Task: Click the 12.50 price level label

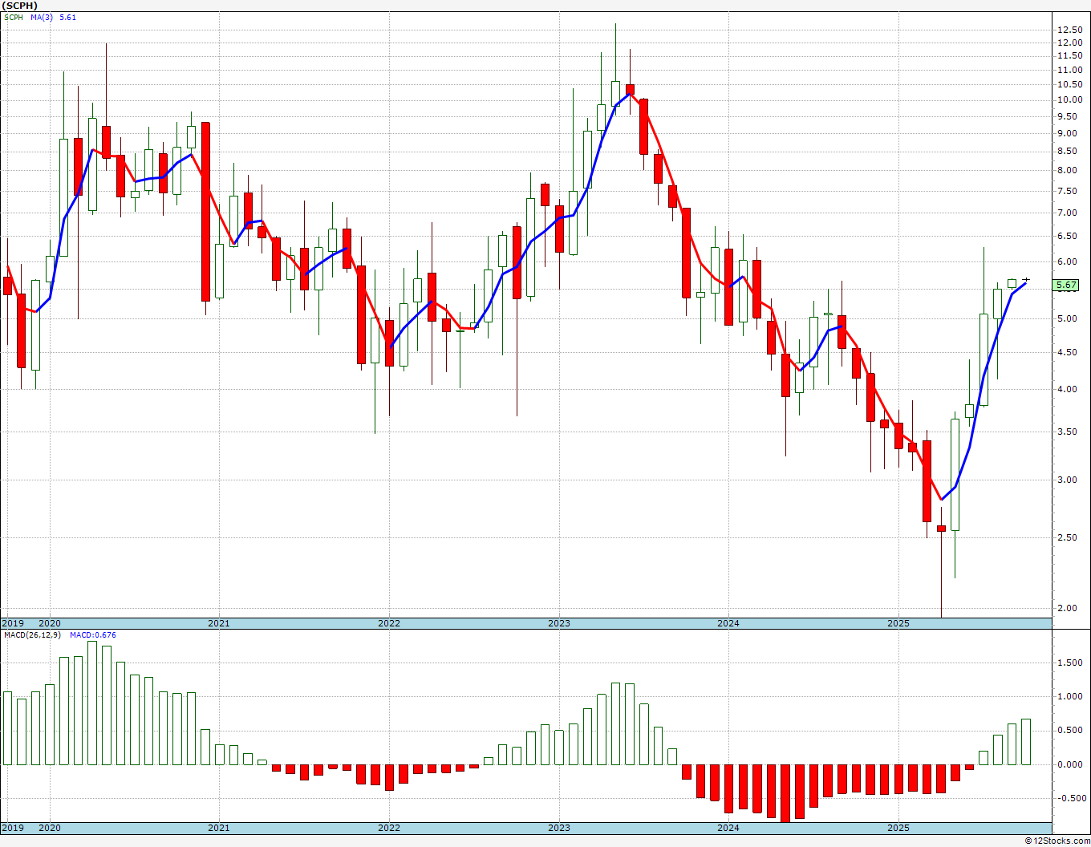Action: (x=1069, y=30)
